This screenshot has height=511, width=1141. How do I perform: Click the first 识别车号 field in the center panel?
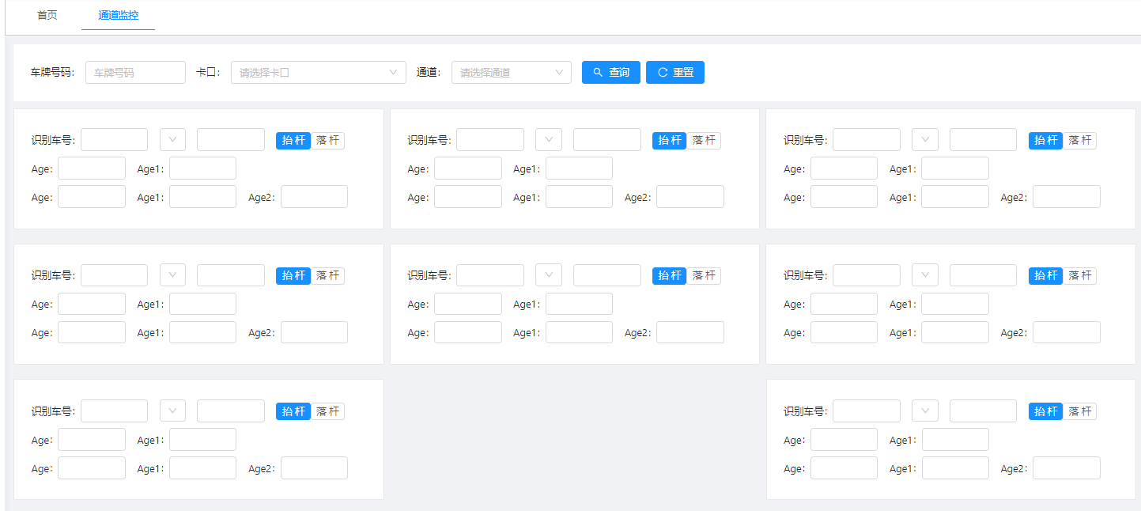pyautogui.click(x=489, y=275)
